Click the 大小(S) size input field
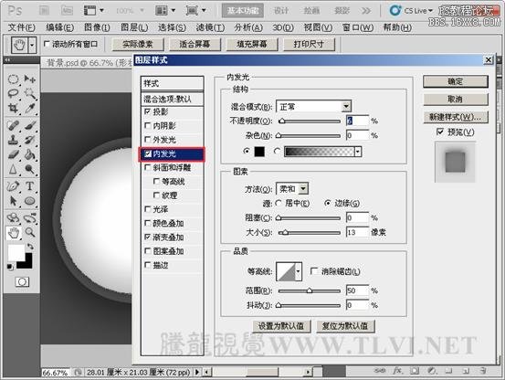Image resolution: width=505 pixels, height=380 pixels. pos(357,232)
